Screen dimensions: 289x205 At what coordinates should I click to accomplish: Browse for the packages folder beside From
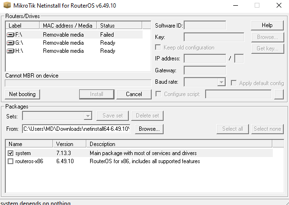(149, 129)
